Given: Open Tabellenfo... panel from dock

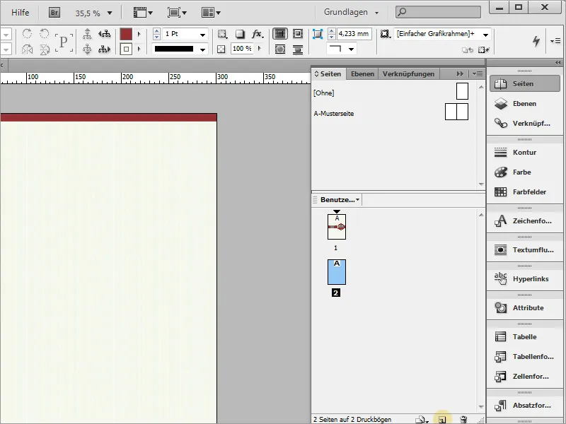Looking at the screenshot, I should pos(524,357).
